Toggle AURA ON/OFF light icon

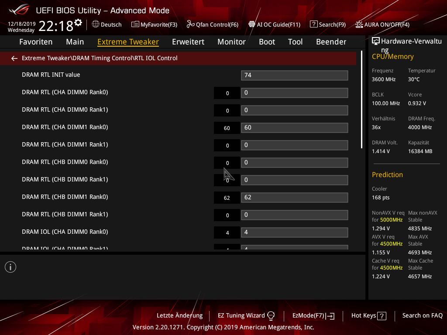359,24
